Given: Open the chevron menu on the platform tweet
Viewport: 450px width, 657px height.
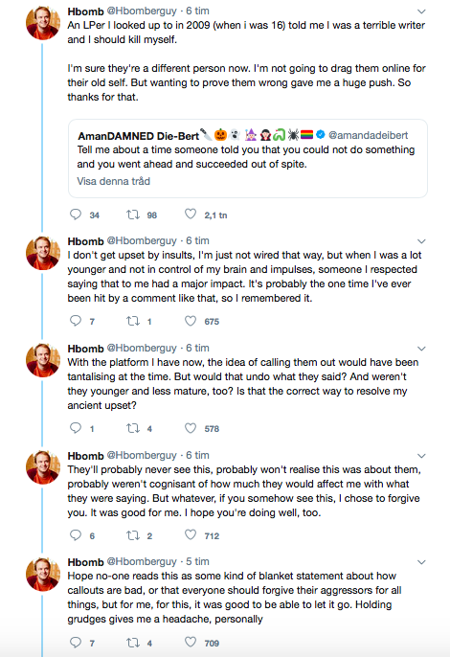Looking at the screenshot, I should tap(421, 349).
